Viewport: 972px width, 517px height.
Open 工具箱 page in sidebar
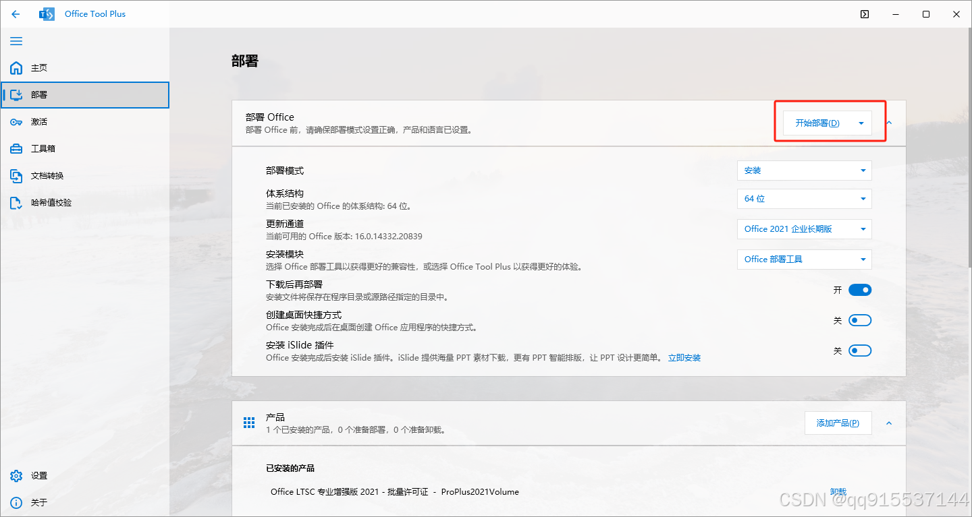(85, 149)
